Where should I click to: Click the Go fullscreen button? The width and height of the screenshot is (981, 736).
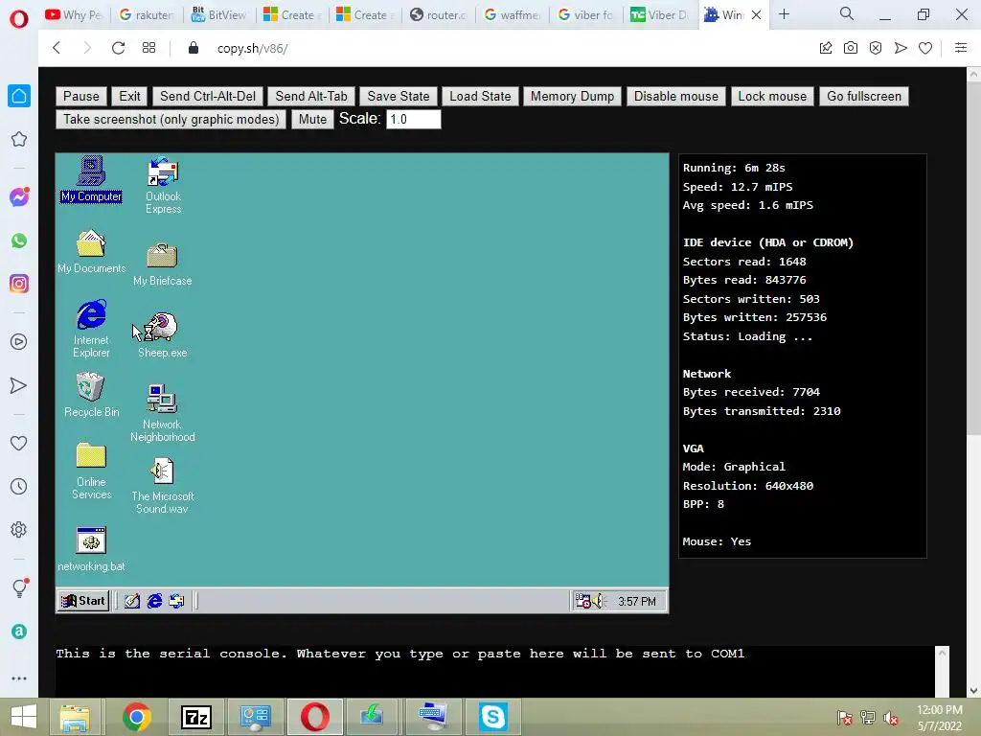click(x=864, y=97)
